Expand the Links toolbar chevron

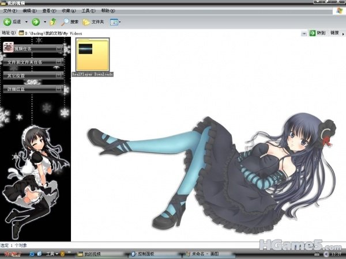[343, 34]
